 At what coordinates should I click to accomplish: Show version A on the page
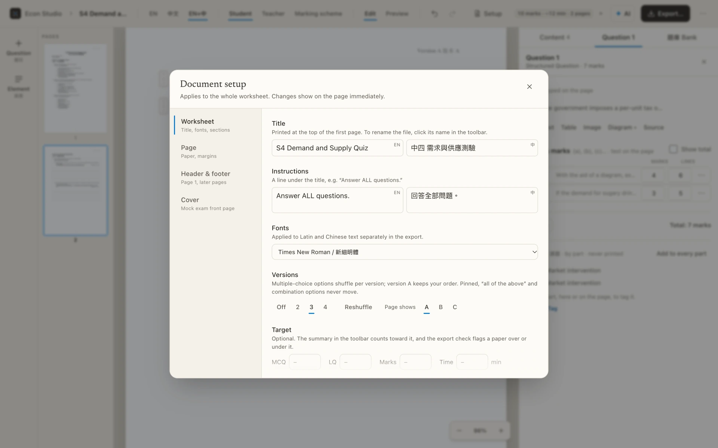[x=426, y=307]
